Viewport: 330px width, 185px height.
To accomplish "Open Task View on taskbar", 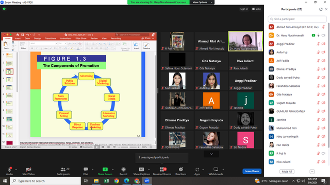I will click(86, 181).
